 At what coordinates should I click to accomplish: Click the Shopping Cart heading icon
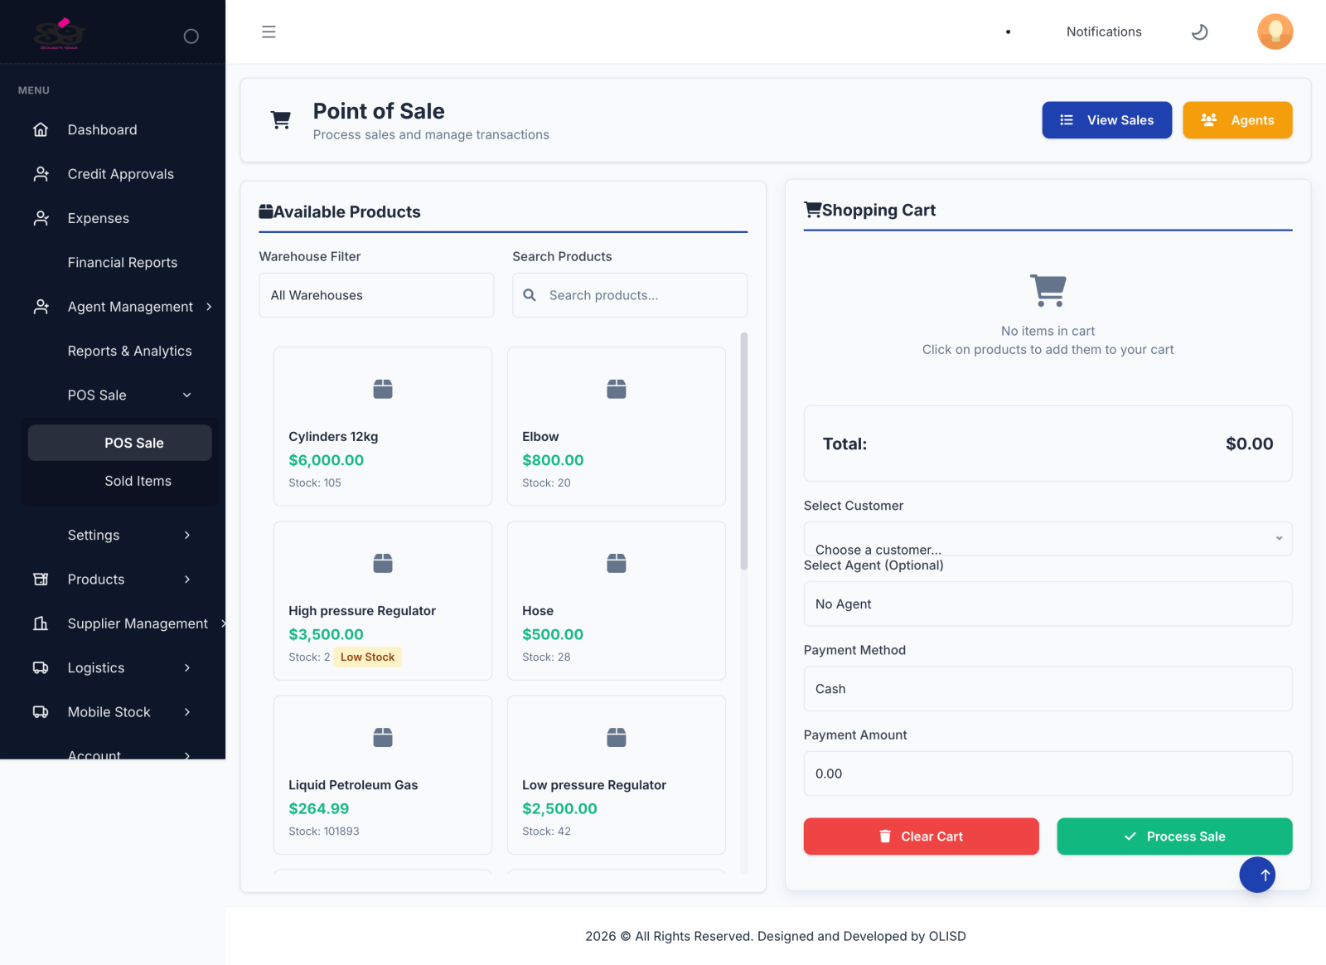(x=812, y=210)
